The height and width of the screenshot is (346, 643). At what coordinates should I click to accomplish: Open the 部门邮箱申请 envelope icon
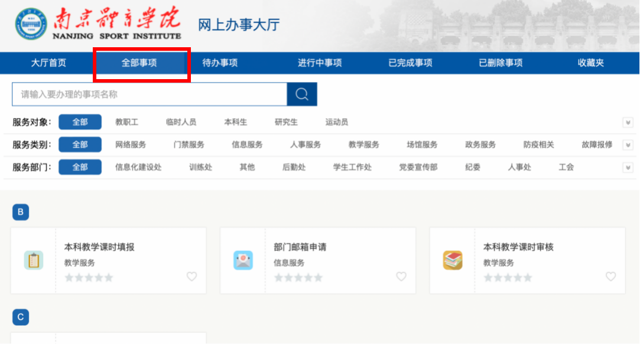(x=243, y=260)
